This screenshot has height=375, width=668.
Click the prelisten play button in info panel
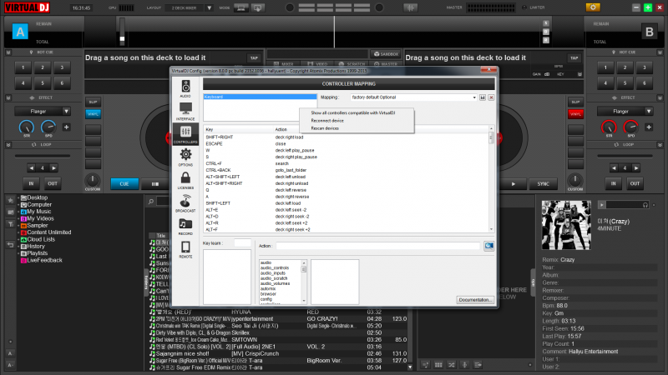click(601, 205)
